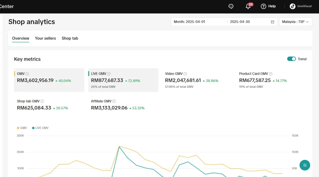Click the info icon beside Affiliate GMV
319x177 pixels.
114,101
